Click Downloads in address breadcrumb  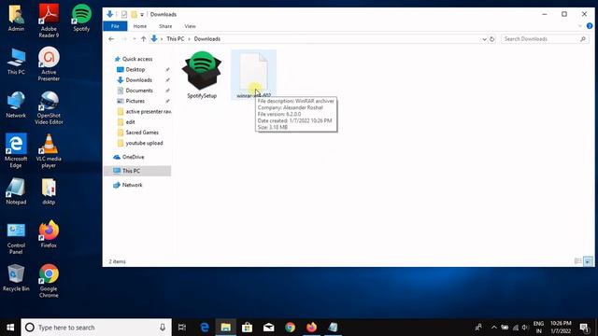[207, 39]
